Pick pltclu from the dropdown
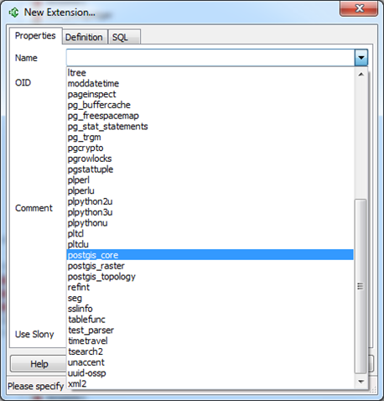384x401 pixels. tap(210, 244)
